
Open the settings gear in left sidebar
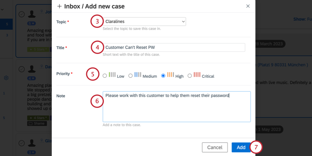click(x=6, y=78)
